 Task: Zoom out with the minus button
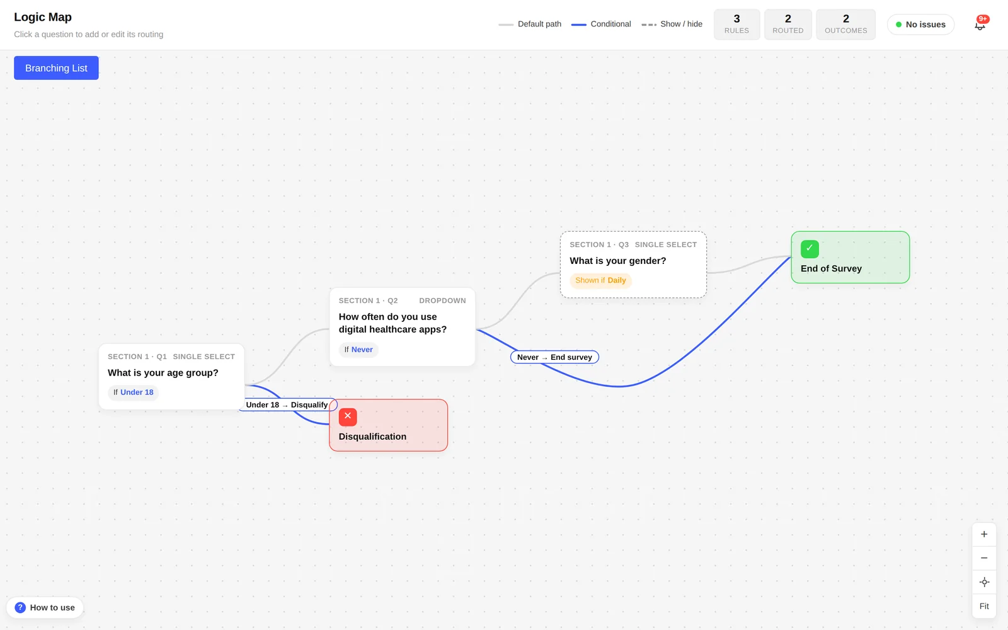(x=984, y=558)
